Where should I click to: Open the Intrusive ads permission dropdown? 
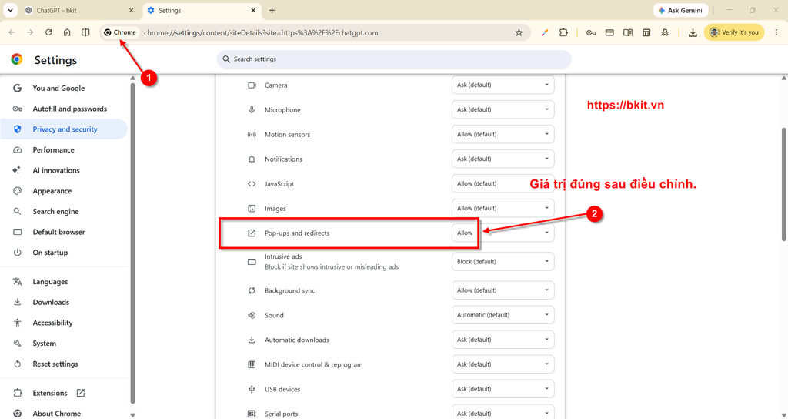pyautogui.click(x=503, y=262)
